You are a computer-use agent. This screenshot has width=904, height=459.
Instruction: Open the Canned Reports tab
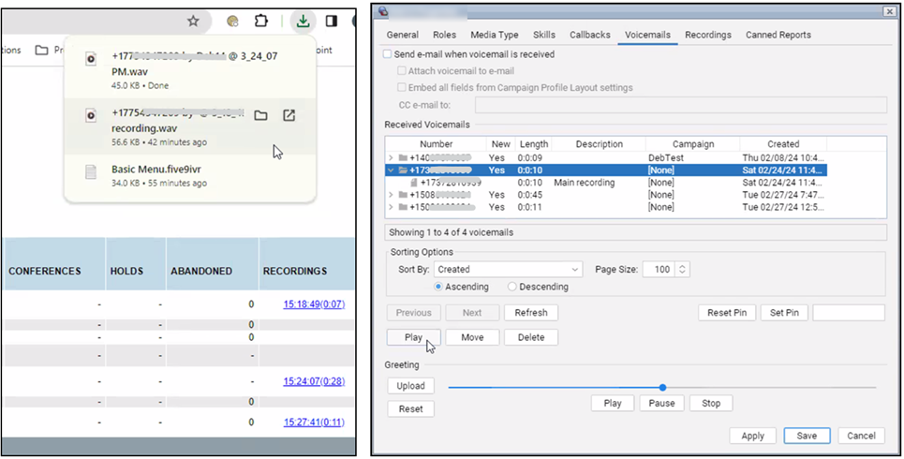(778, 35)
